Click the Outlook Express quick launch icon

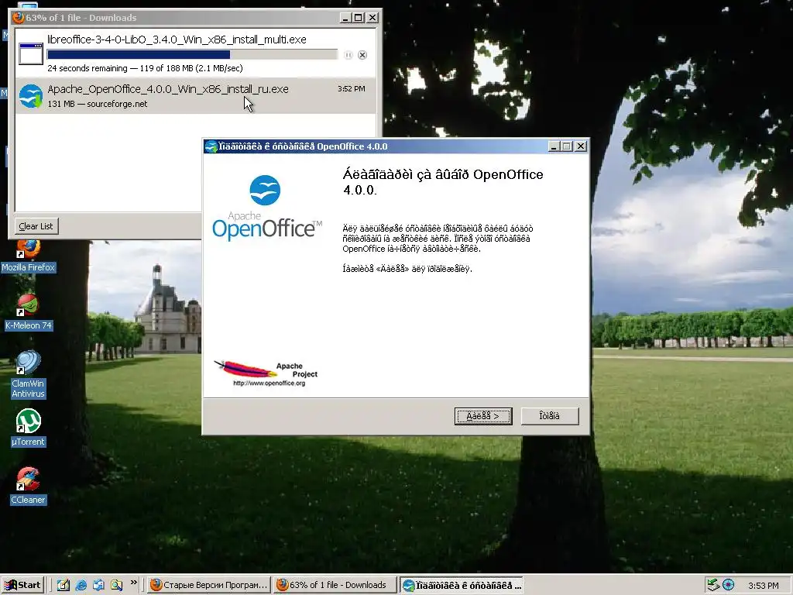tap(98, 585)
